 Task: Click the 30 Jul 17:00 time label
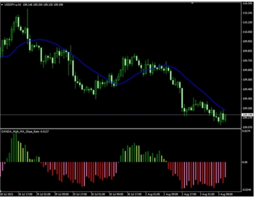click(134, 194)
